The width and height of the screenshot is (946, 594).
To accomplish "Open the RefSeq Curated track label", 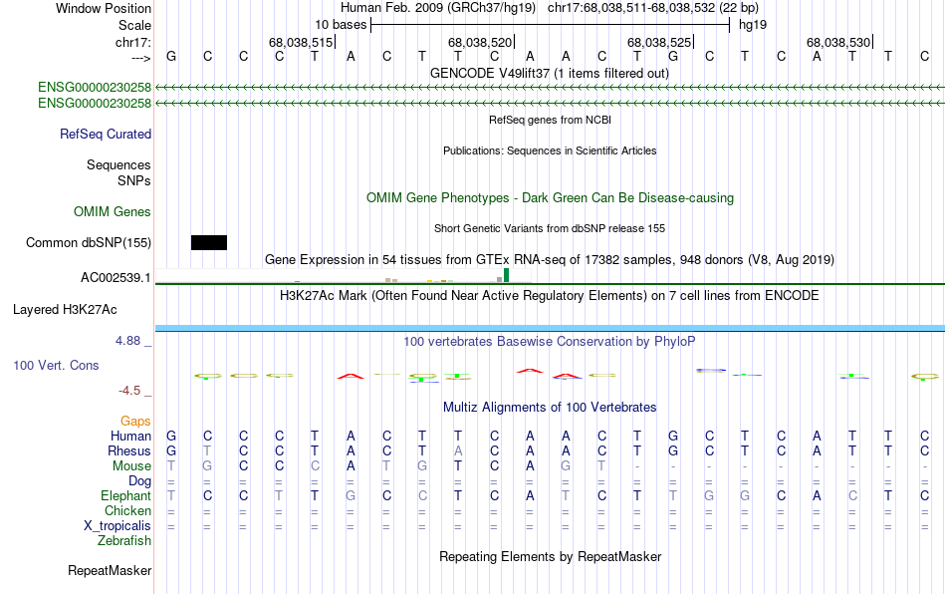I will point(106,134).
